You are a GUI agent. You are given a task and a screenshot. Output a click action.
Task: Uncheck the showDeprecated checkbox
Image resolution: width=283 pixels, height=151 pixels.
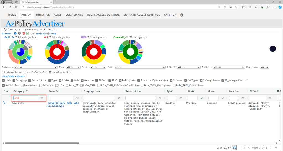click(x=50, y=72)
